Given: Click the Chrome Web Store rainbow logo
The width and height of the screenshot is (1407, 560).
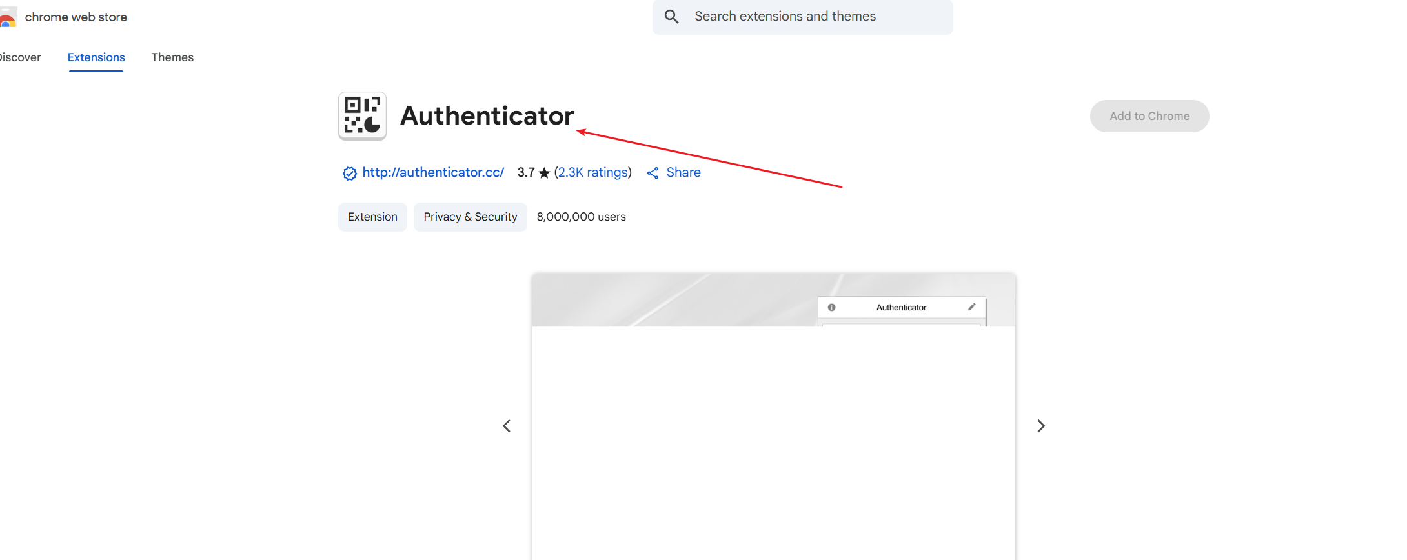Looking at the screenshot, I should 8,17.
